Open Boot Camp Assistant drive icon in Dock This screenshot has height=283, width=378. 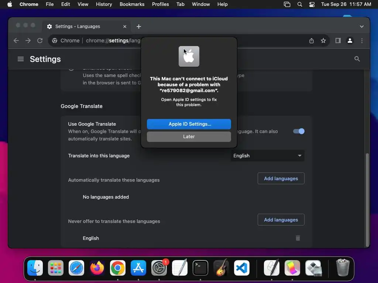(x=313, y=268)
